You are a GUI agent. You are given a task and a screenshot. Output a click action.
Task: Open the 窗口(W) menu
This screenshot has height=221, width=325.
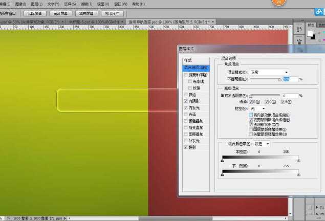pos(121,4)
